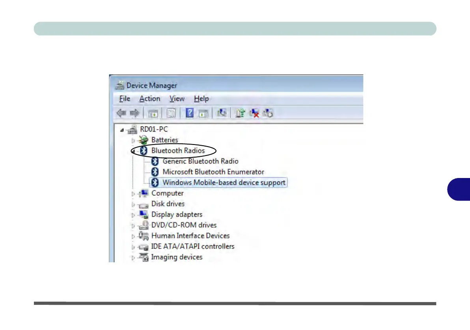Click the DVD/CD-ROM drives category icon

(144, 225)
